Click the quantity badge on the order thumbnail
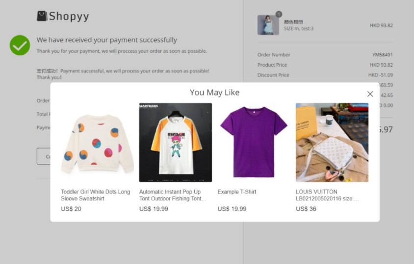This screenshot has width=414, height=264. click(x=279, y=14)
